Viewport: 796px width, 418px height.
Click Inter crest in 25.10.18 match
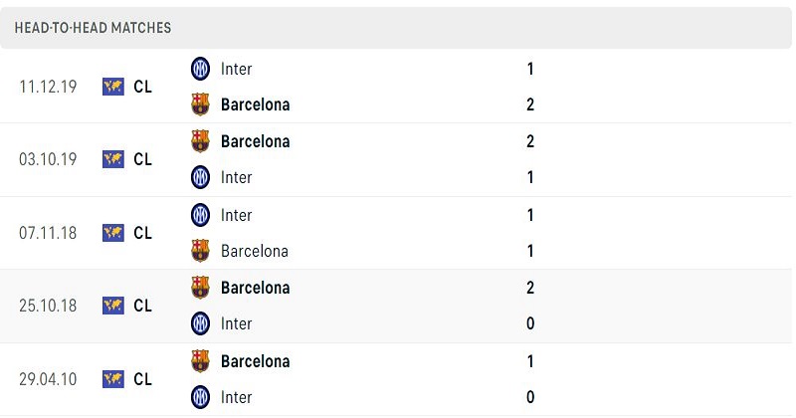tap(200, 323)
